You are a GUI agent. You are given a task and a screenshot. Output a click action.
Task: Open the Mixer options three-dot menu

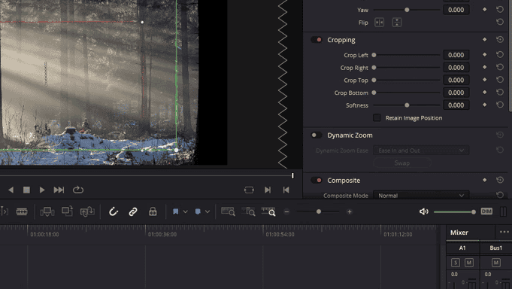(x=504, y=232)
